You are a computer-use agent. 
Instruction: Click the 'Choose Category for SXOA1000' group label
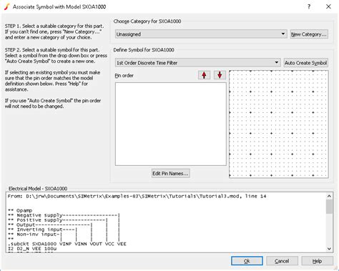147,21
